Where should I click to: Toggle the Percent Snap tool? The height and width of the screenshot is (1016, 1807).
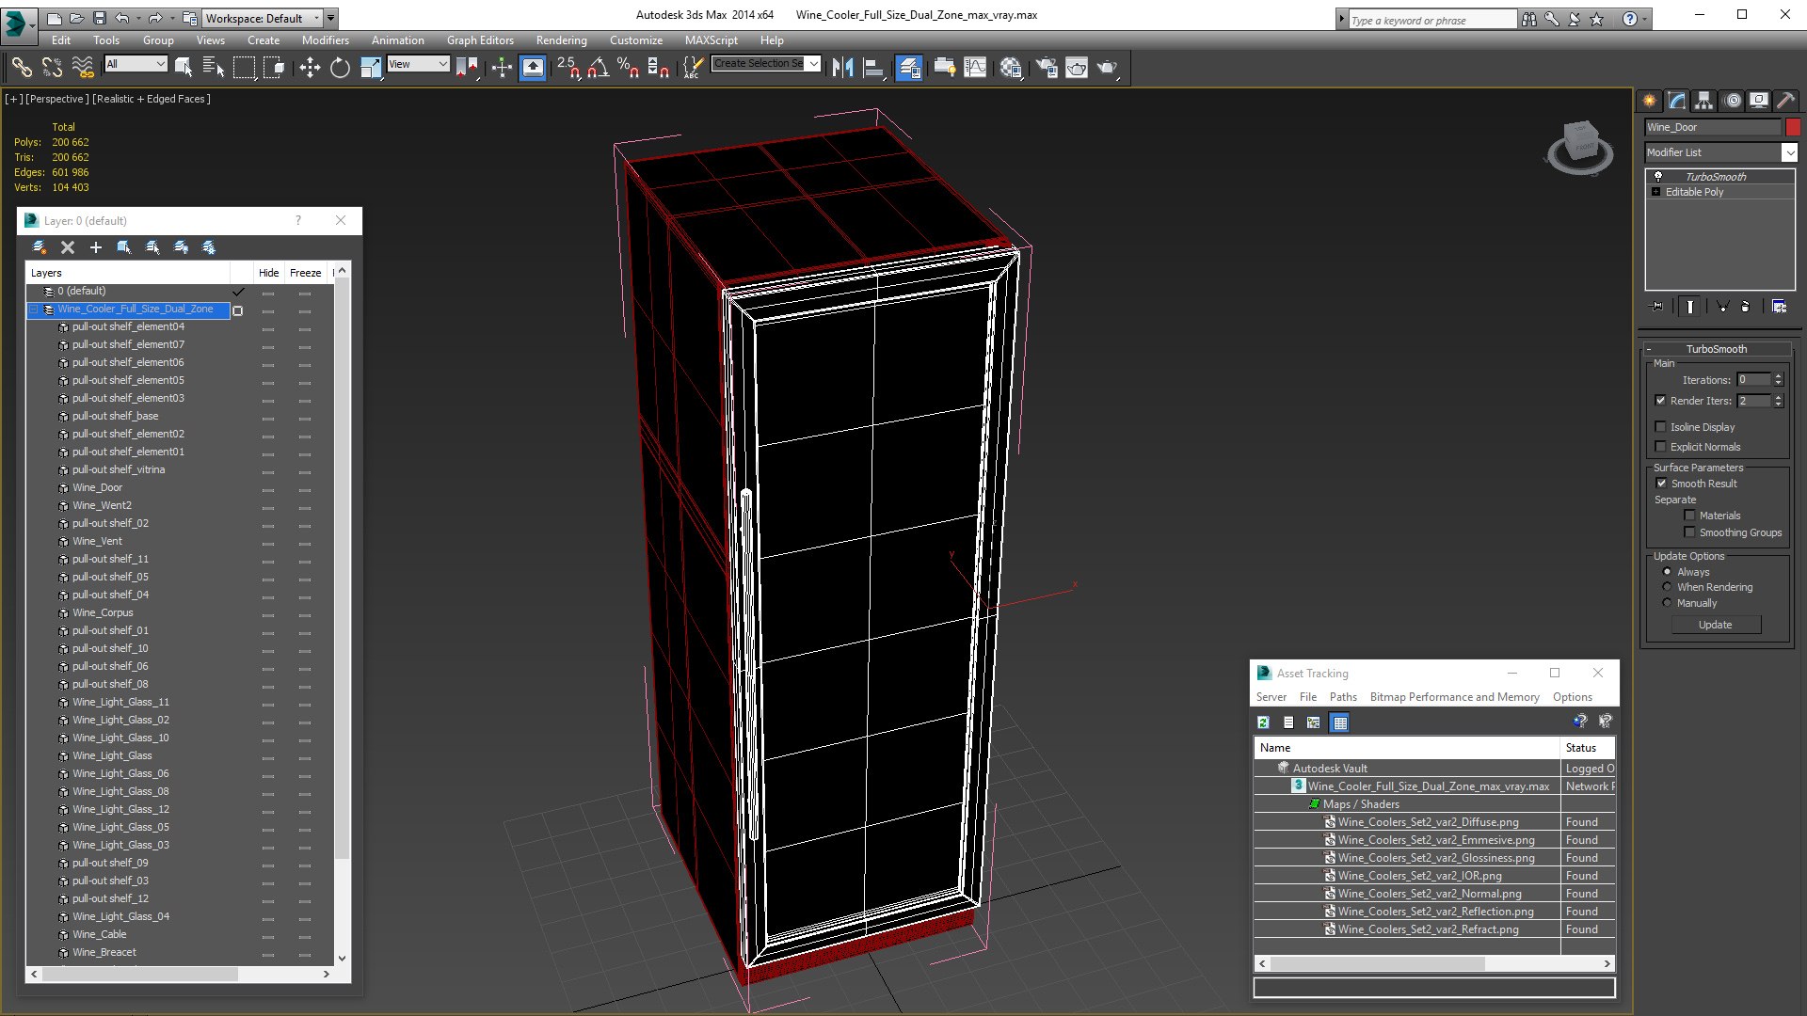click(x=629, y=67)
